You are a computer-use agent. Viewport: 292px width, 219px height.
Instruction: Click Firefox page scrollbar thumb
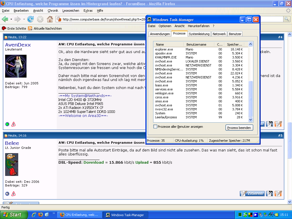click(x=289, y=140)
